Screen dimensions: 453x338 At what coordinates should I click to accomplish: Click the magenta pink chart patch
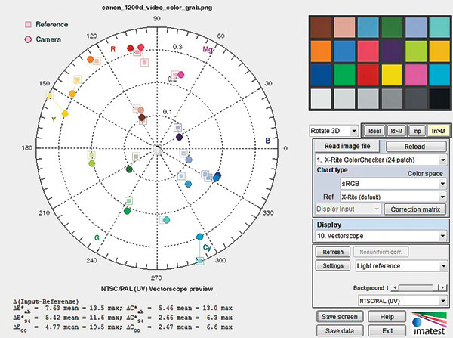click(416, 75)
